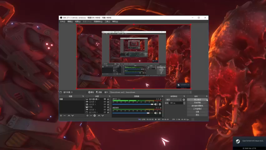
Task: Open the 帮助 menu
Action: [115, 22]
